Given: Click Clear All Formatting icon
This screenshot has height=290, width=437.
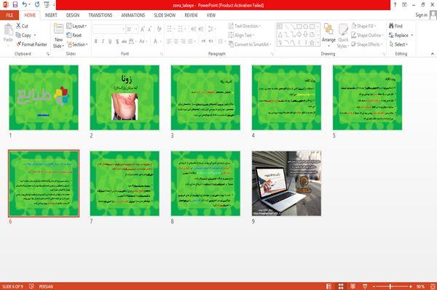Looking at the screenshot, I should click(159, 29).
